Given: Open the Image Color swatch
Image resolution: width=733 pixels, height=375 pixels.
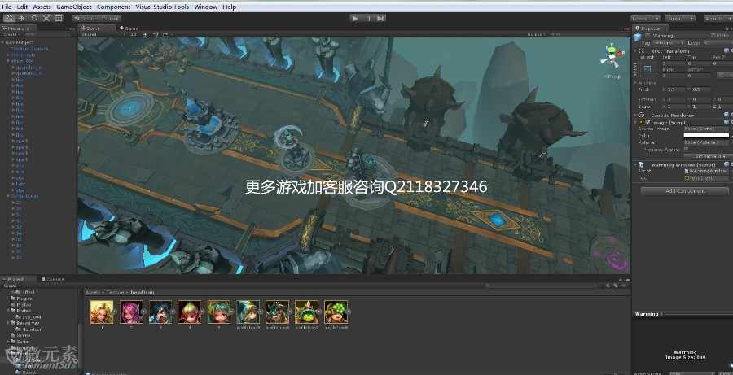Looking at the screenshot, I should coord(706,135).
